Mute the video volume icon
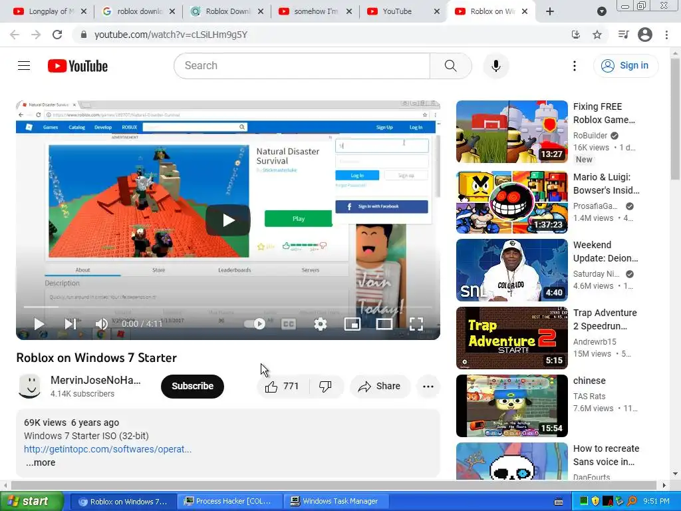This screenshot has width=681, height=511. click(x=101, y=324)
